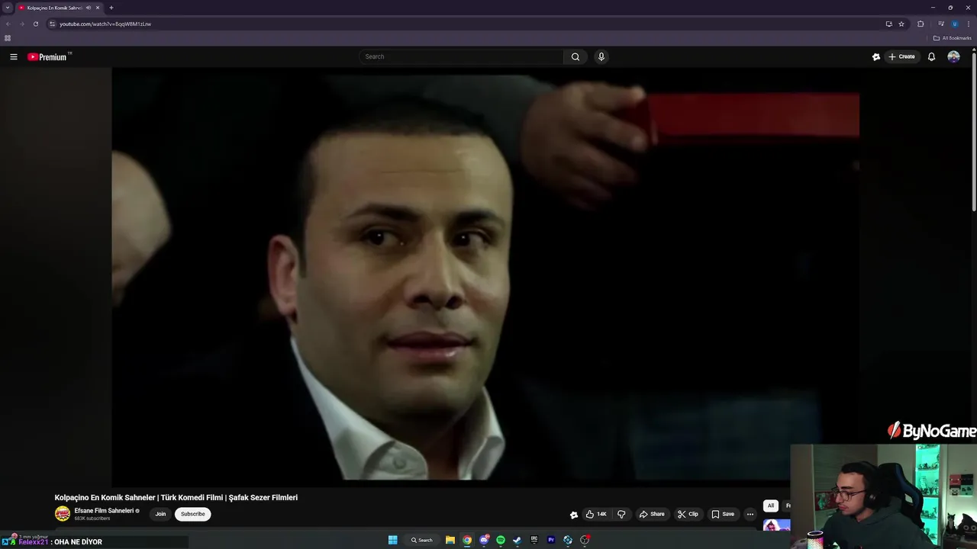Click the Share button
The image size is (977, 549).
[652, 514]
